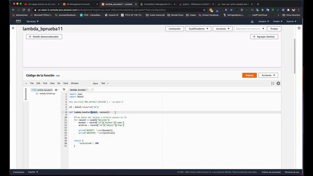The width and height of the screenshot is (313, 176).
Task: Open Servicios dropdown menu
Action: 33,22
